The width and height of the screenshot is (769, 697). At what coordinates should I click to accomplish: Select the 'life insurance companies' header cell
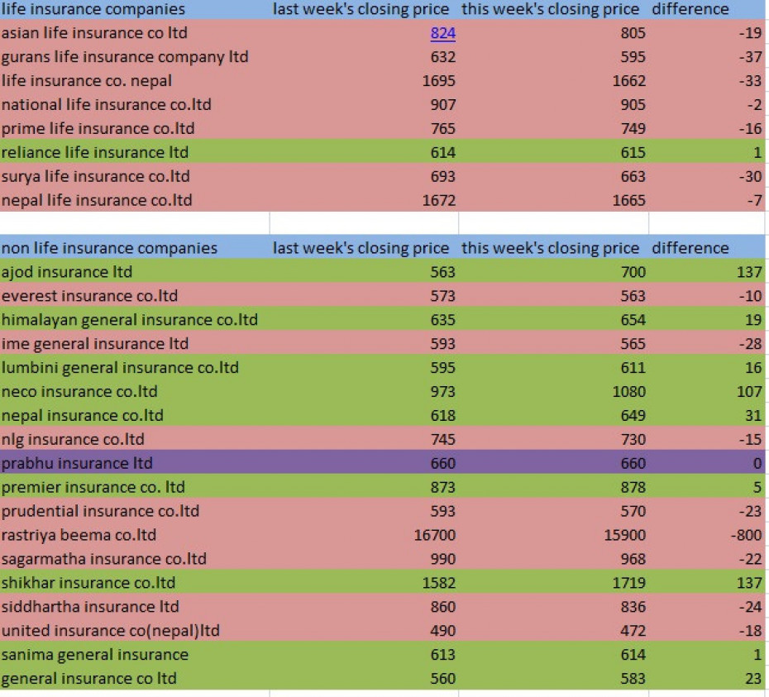tap(135, 9)
